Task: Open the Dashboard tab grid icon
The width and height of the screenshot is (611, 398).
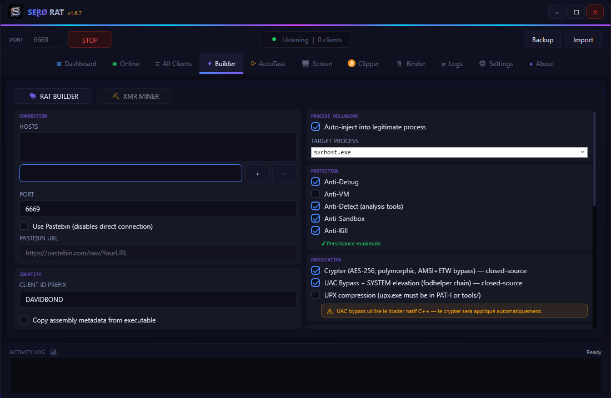Action: pos(59,64)
